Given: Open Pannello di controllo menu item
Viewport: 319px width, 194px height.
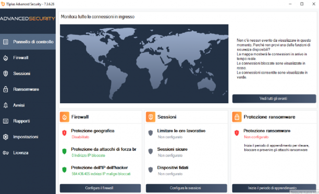Looking at the screenshot, I should pyautogui.click(x=28, y=42).
